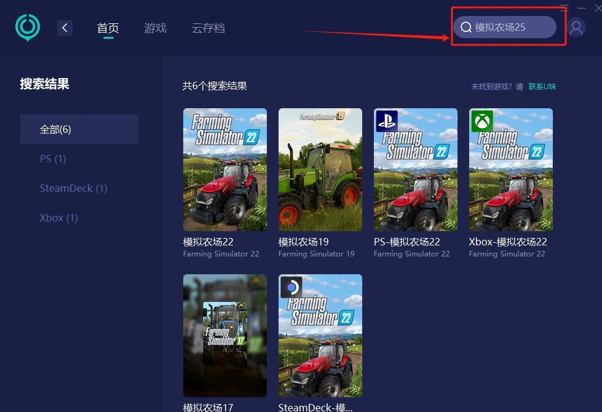Open the 模拟农场17 game cover
The image size is (602, 412).
point(225,336)
